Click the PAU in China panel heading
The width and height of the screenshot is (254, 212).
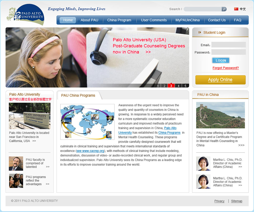(208, 94)
